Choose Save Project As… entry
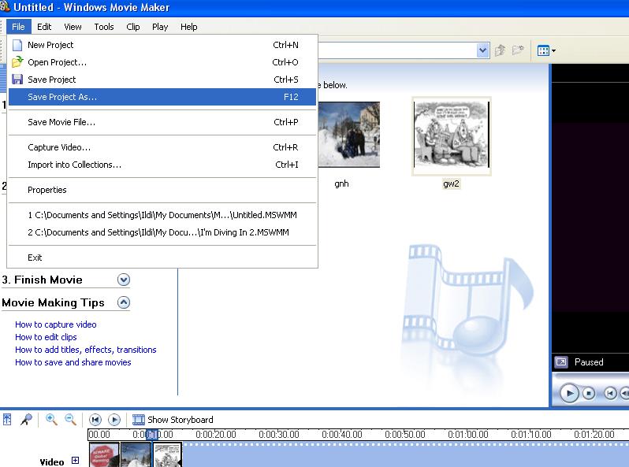Screen dimensions: 629x467 tap(162, 97)
